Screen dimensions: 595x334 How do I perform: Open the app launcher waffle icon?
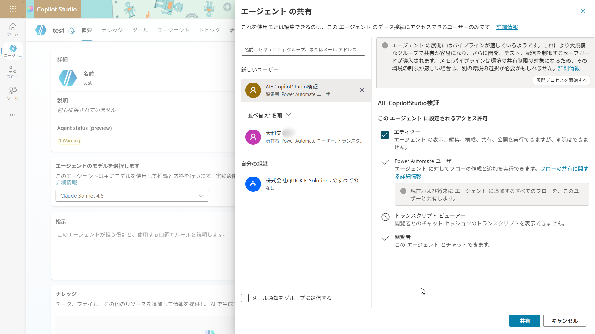point(13,9)
